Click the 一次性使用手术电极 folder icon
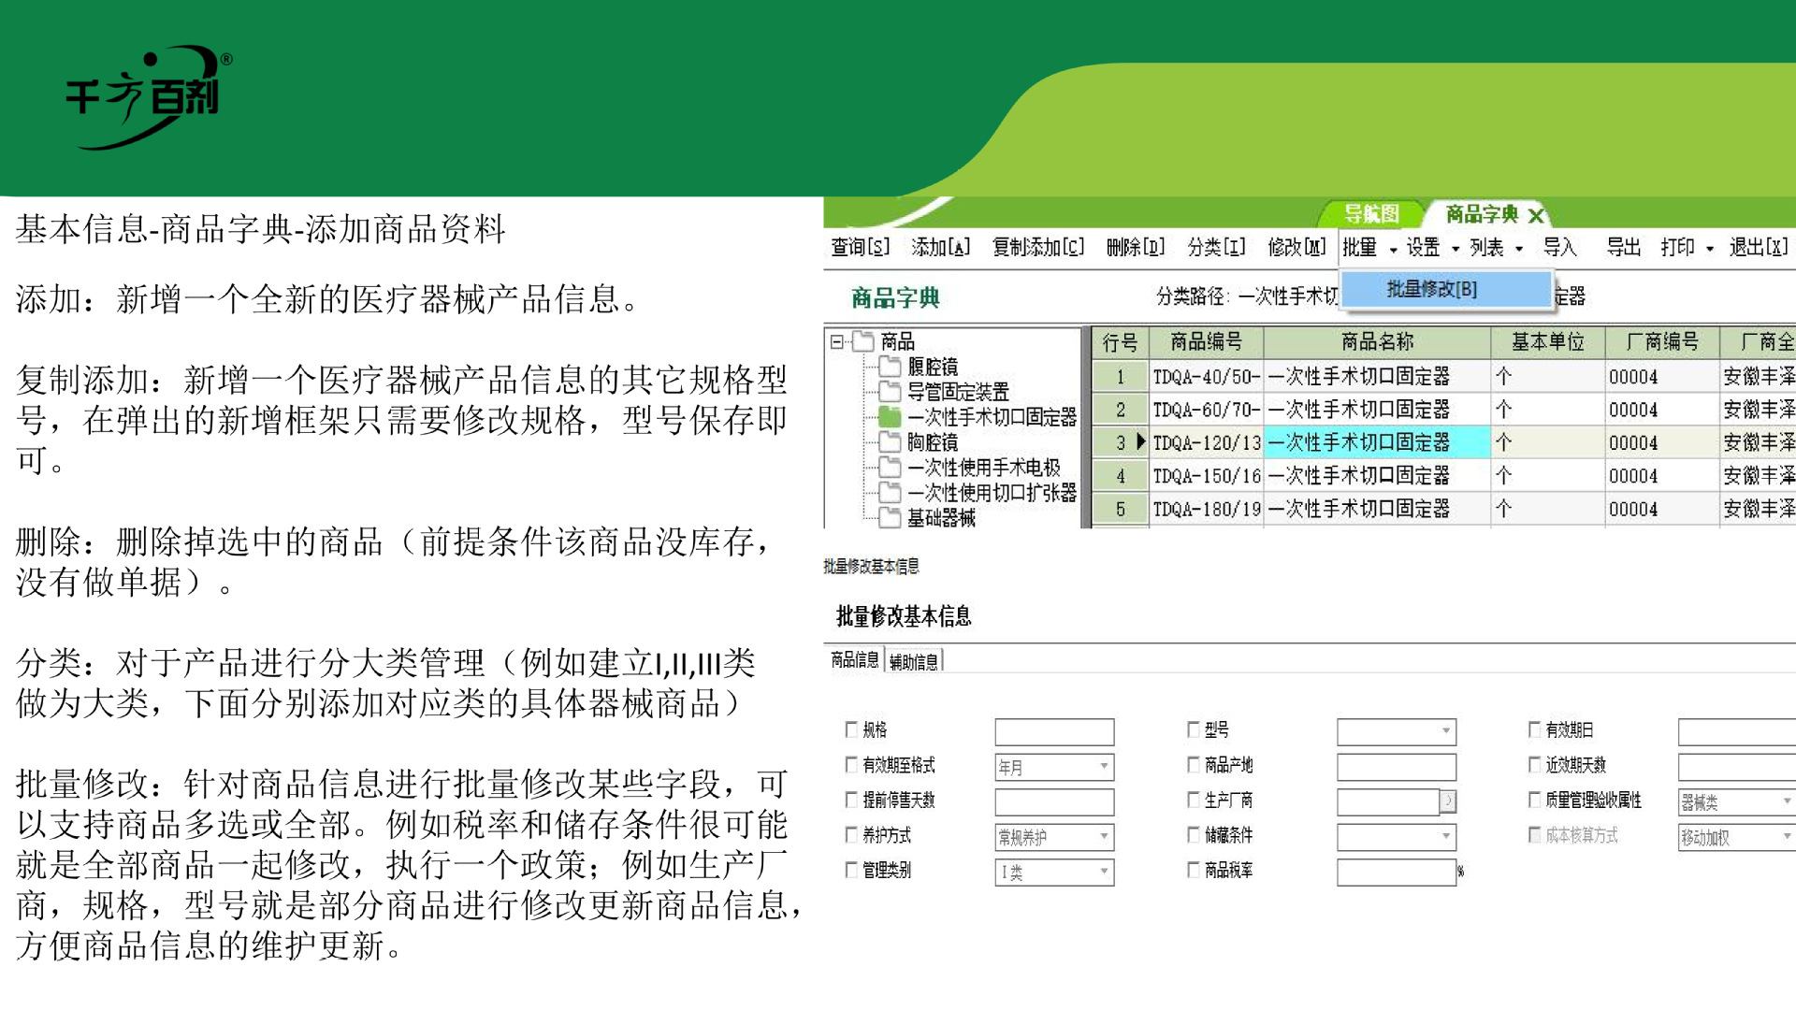 click(x=890, y=467)
